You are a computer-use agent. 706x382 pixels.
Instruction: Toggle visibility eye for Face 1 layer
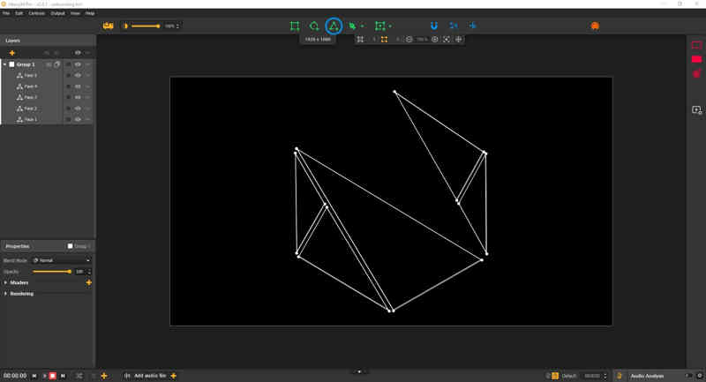[78, 119]
